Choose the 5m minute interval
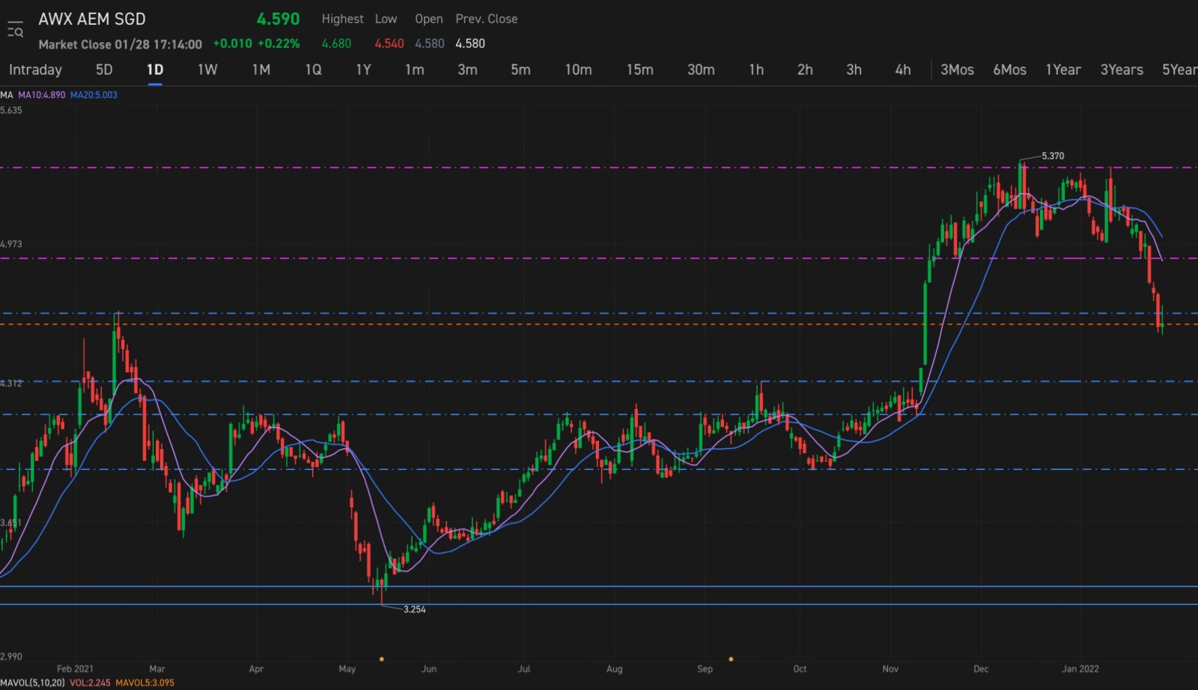Image resolution: width=1198 pixels, height=690 pixels. click(520, 70)
